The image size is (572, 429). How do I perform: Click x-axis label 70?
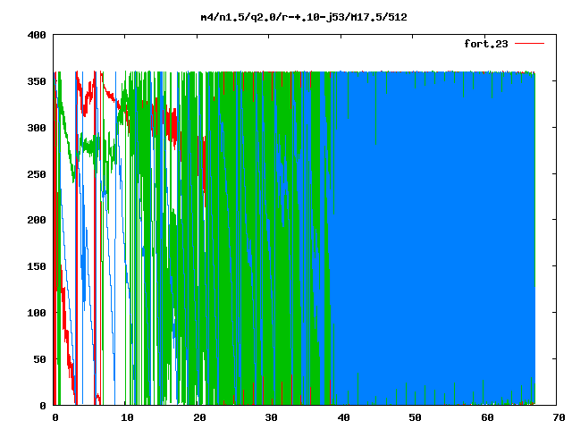click(x=559, y=417)
